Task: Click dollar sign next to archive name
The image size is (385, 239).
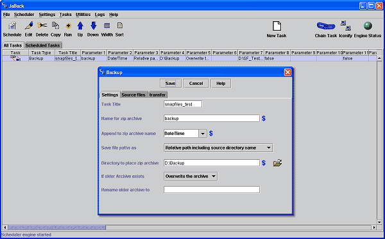Action: tap(264, 119)
